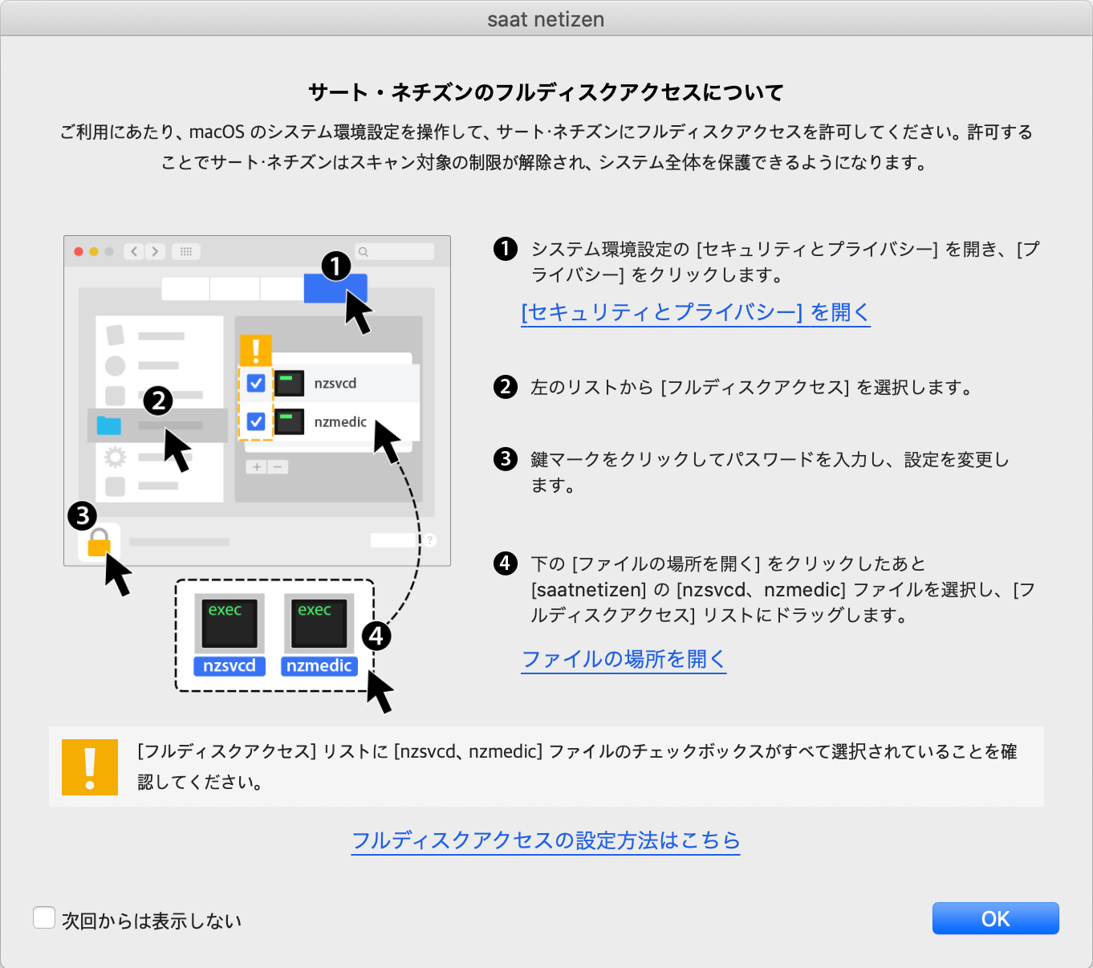Open フルディスクアクセスの設定方法はこちら link
Image resolution: width=1093 pixels, height=968 pixels.
tap(546, 840)
